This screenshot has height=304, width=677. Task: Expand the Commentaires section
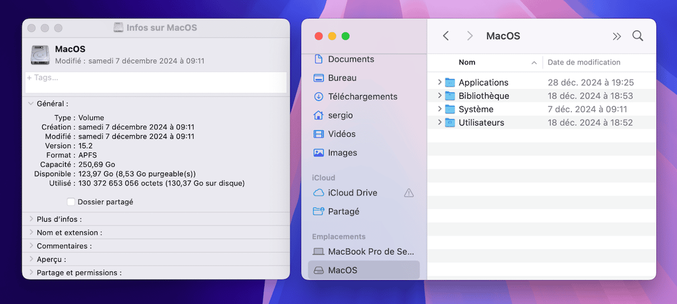(x=31, y=246)
